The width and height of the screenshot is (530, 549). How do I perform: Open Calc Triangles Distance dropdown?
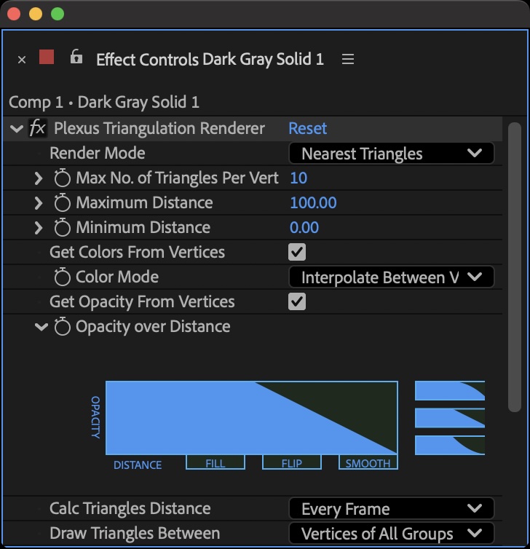click(x=392, y=509)
